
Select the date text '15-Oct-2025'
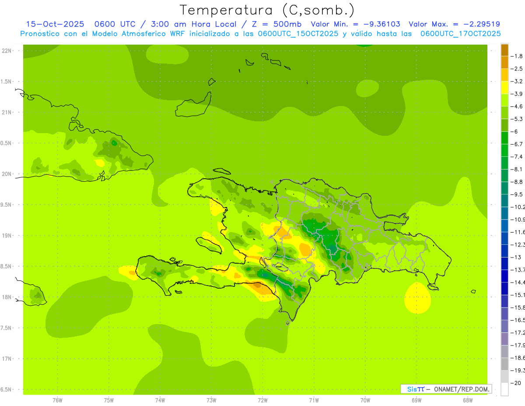(55, 24)
